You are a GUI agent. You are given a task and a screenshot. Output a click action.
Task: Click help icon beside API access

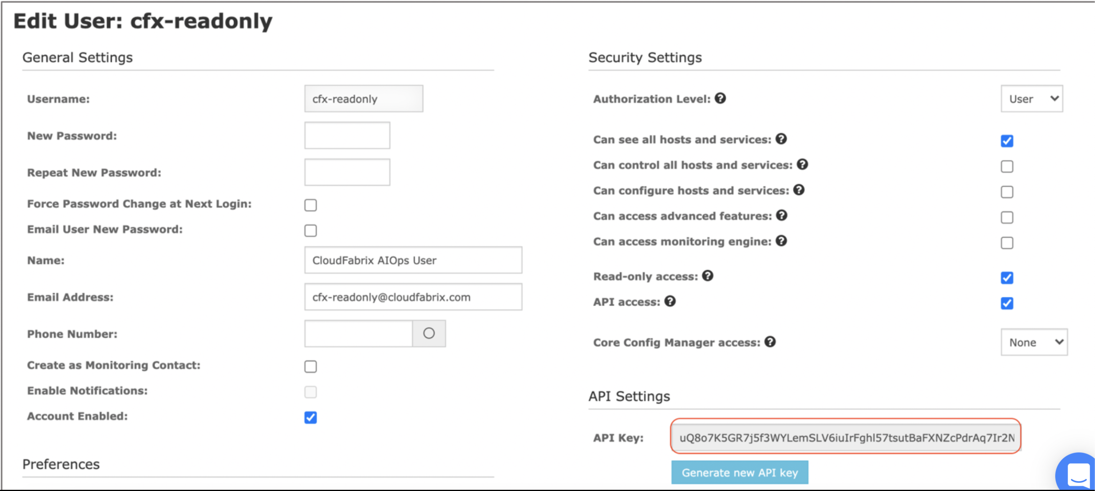pyautogui.click(x=670, y=301)
